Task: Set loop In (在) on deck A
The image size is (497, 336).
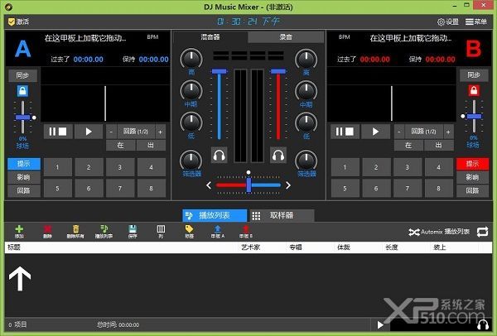Action: click(120, 146)
